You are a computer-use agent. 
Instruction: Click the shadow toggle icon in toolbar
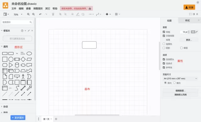83,14
